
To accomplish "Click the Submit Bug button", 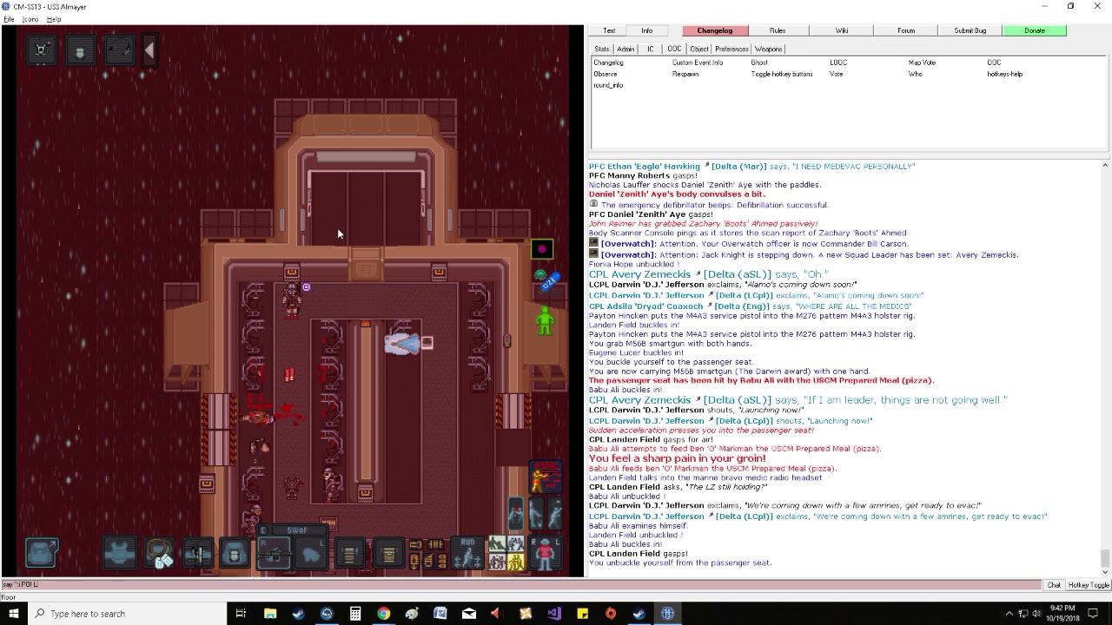I will coord(970,30).
